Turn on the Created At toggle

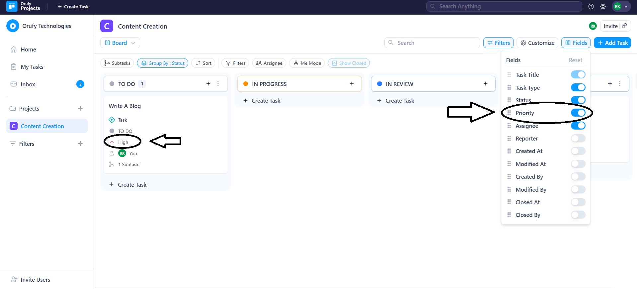click(x=578, y=151)
